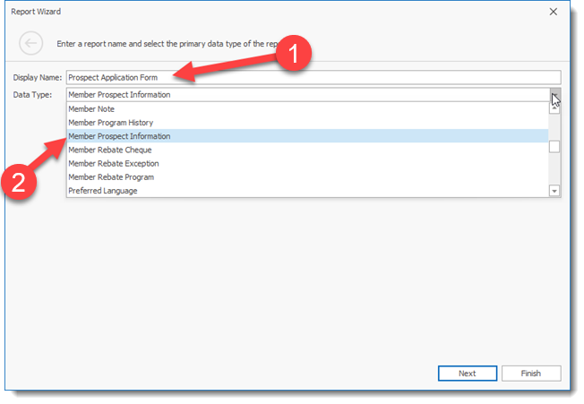Click the Data Type combo box field
584x404 pixels.
click(x=305, y=94)
